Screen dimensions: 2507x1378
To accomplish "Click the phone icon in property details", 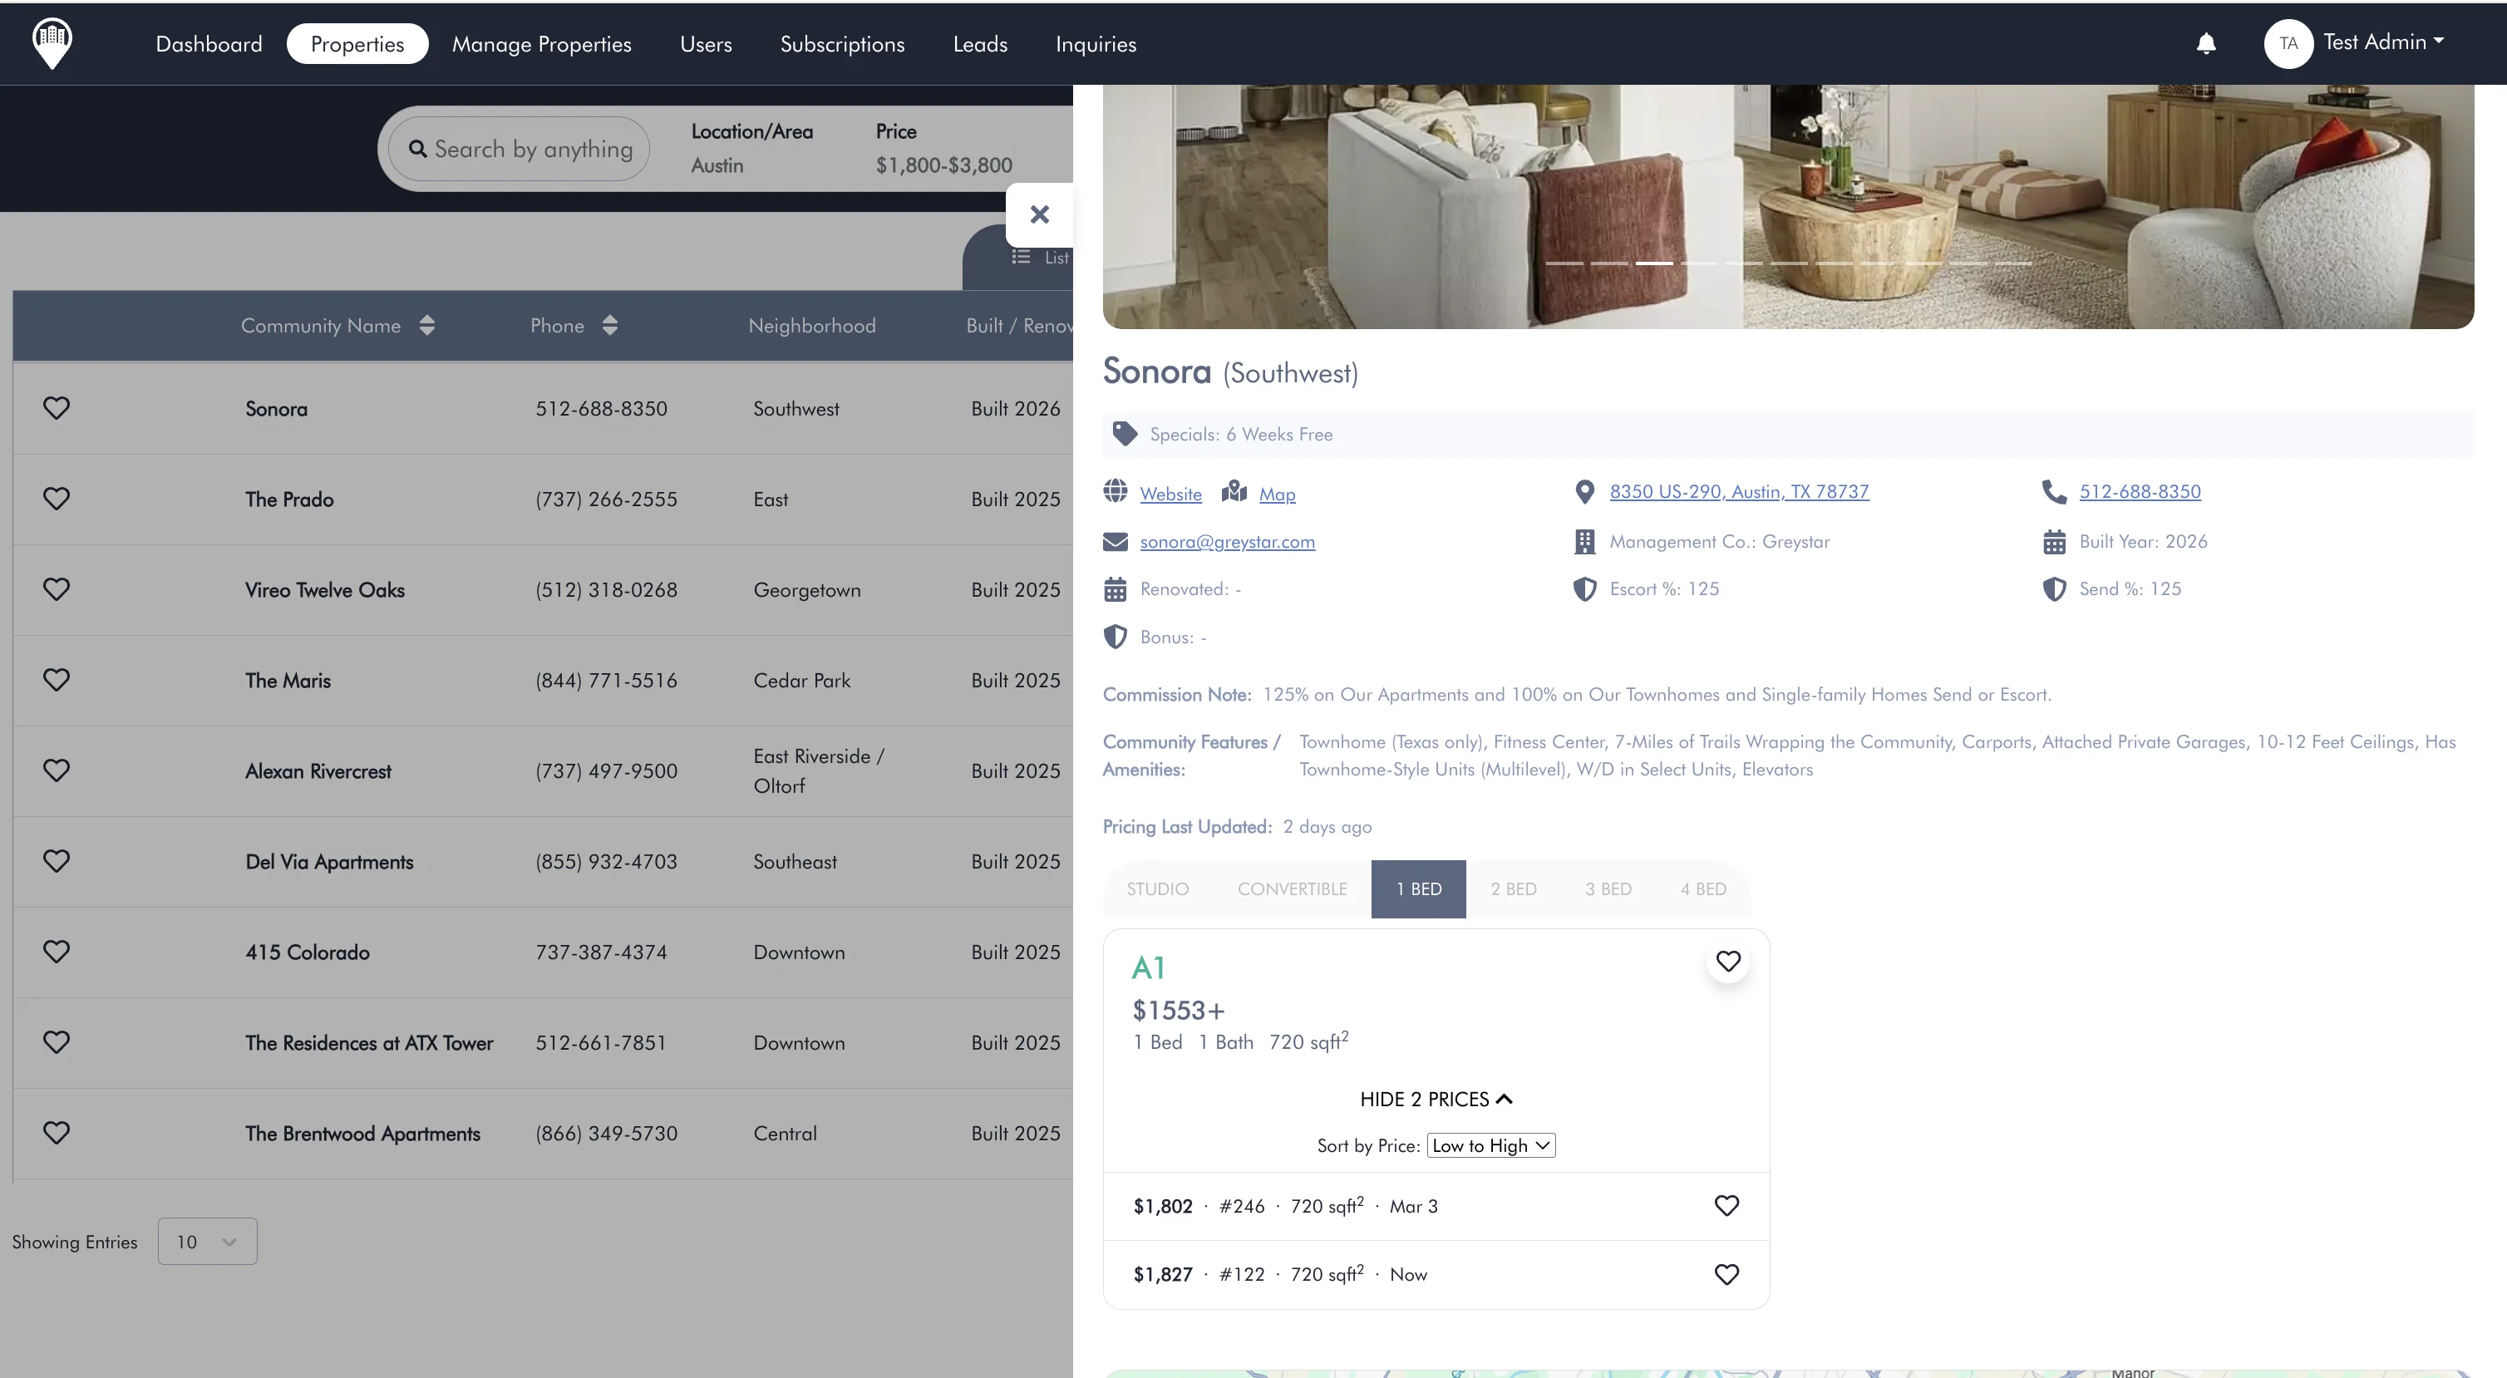I will (2053, 492).
